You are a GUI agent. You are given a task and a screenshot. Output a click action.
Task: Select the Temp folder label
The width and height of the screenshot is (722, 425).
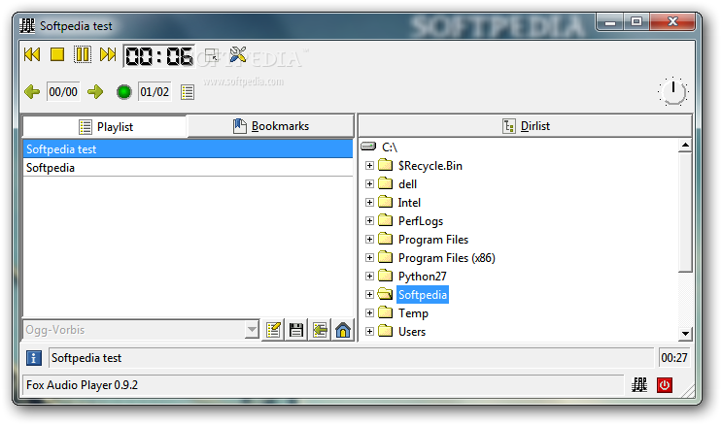[413, 312]
